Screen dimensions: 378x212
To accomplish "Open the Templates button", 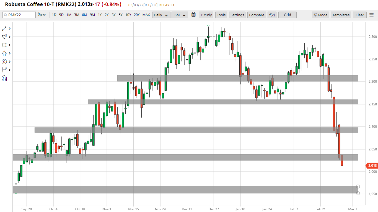I will 341,15.
